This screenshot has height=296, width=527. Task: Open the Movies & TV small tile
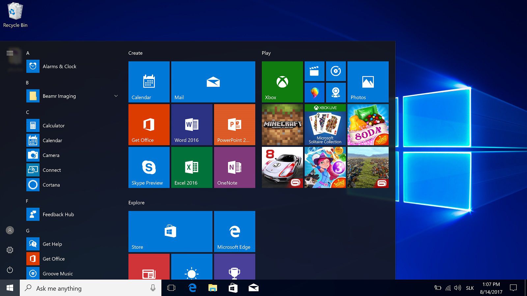click(x=315, y=71)
